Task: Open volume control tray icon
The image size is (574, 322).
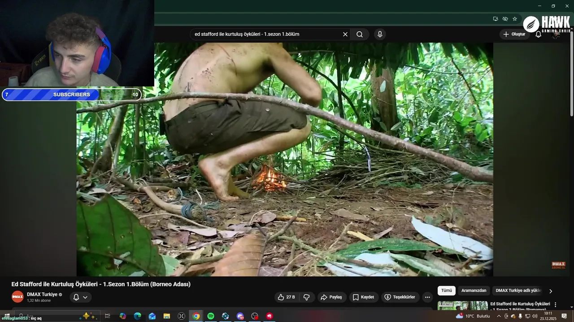Action: (535, 316)
